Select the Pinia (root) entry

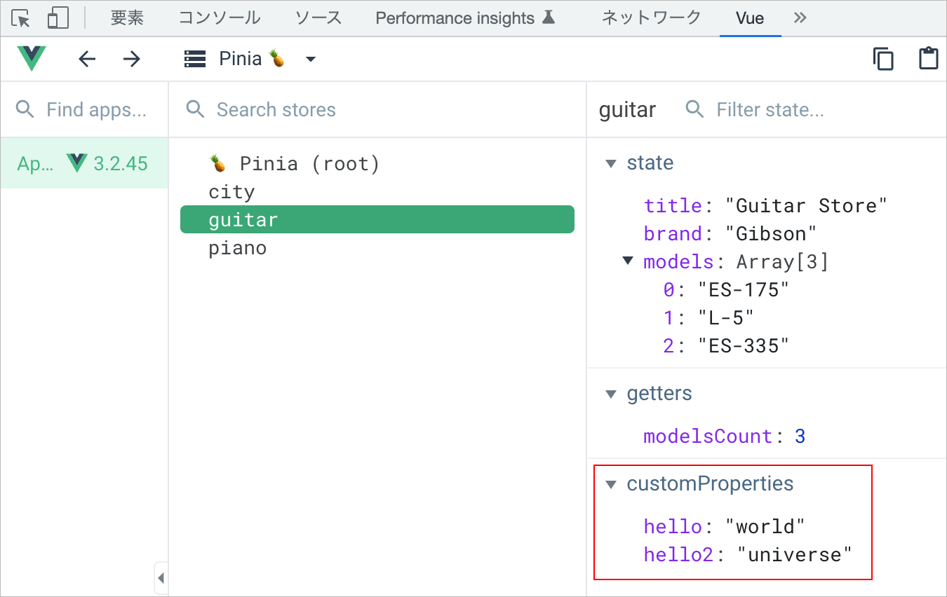[295, 164]
